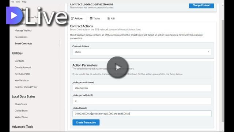Image resolution: width=234 pixels, height=132 pixels.
Task: Open Create Account under Utilities
Action: coord(23,67)
